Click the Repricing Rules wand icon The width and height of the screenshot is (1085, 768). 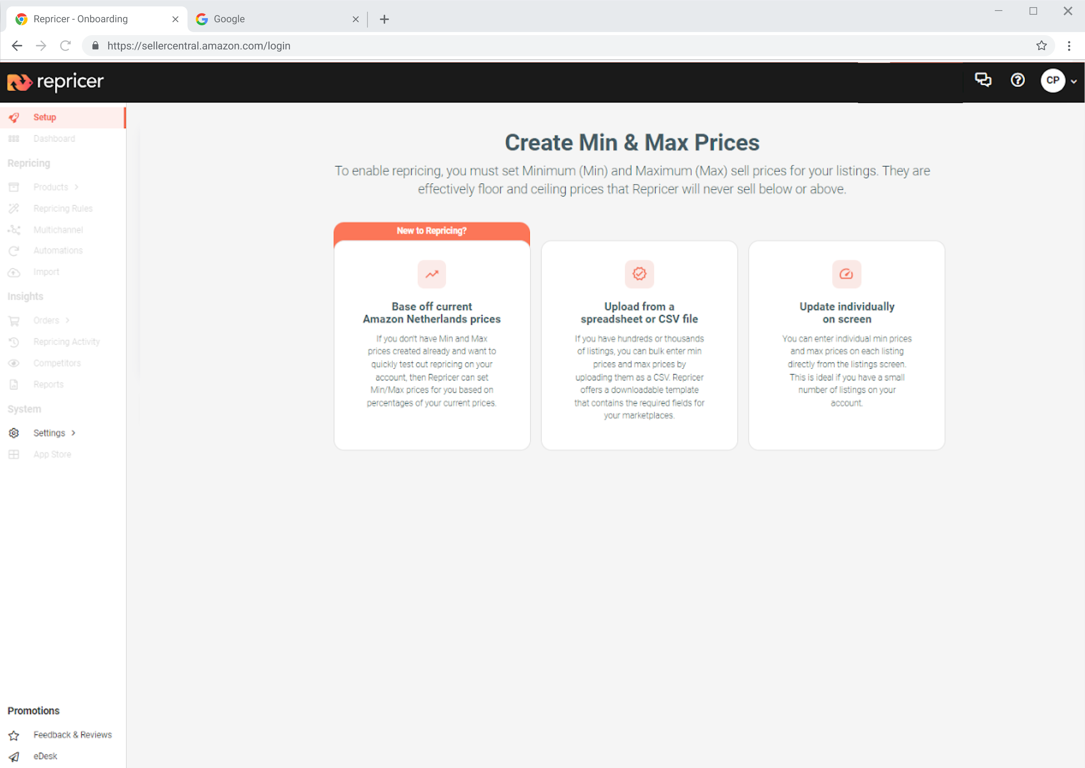[x=14, y=209]
